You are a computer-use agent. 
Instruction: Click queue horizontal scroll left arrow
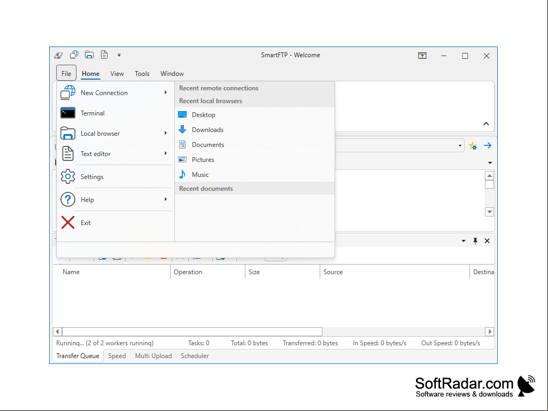57,331
